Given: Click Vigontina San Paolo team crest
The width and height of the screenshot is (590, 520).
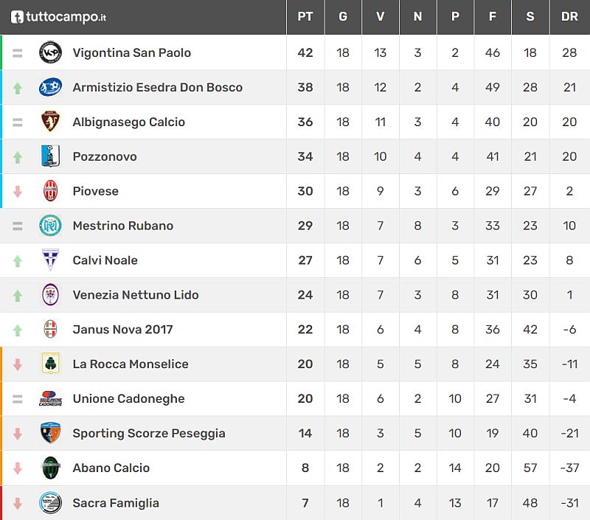Looking at the screenshot, I should click(50, 52).
